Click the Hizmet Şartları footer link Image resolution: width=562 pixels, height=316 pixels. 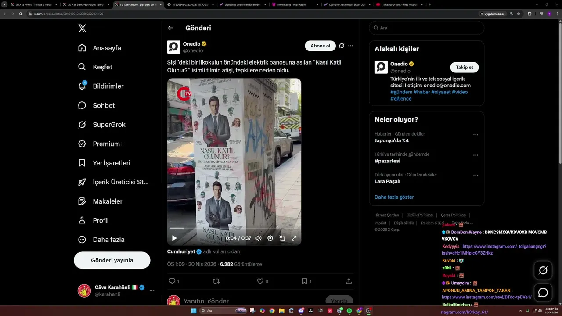pyautogui.click(x=386, y=215)
